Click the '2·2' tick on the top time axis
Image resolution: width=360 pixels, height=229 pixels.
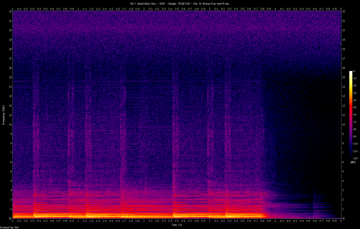[157, 9]
